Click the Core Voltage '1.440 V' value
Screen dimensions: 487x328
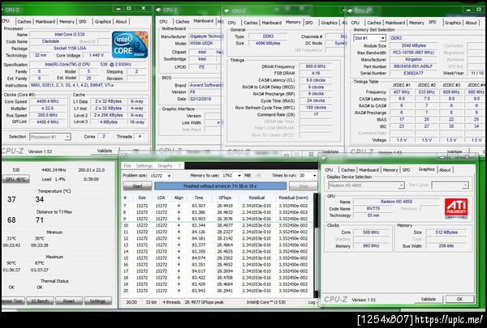97,55
